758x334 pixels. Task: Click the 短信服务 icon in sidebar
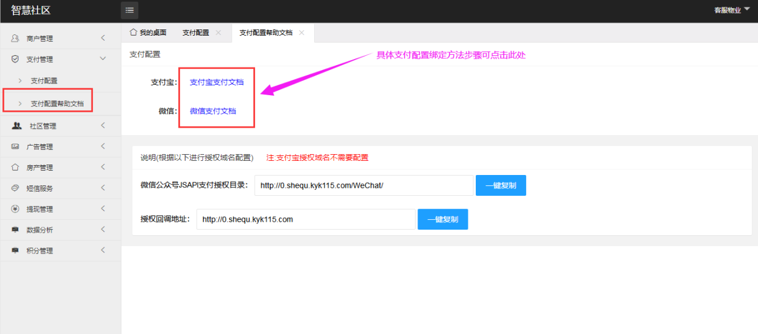(x=15, y=188)
